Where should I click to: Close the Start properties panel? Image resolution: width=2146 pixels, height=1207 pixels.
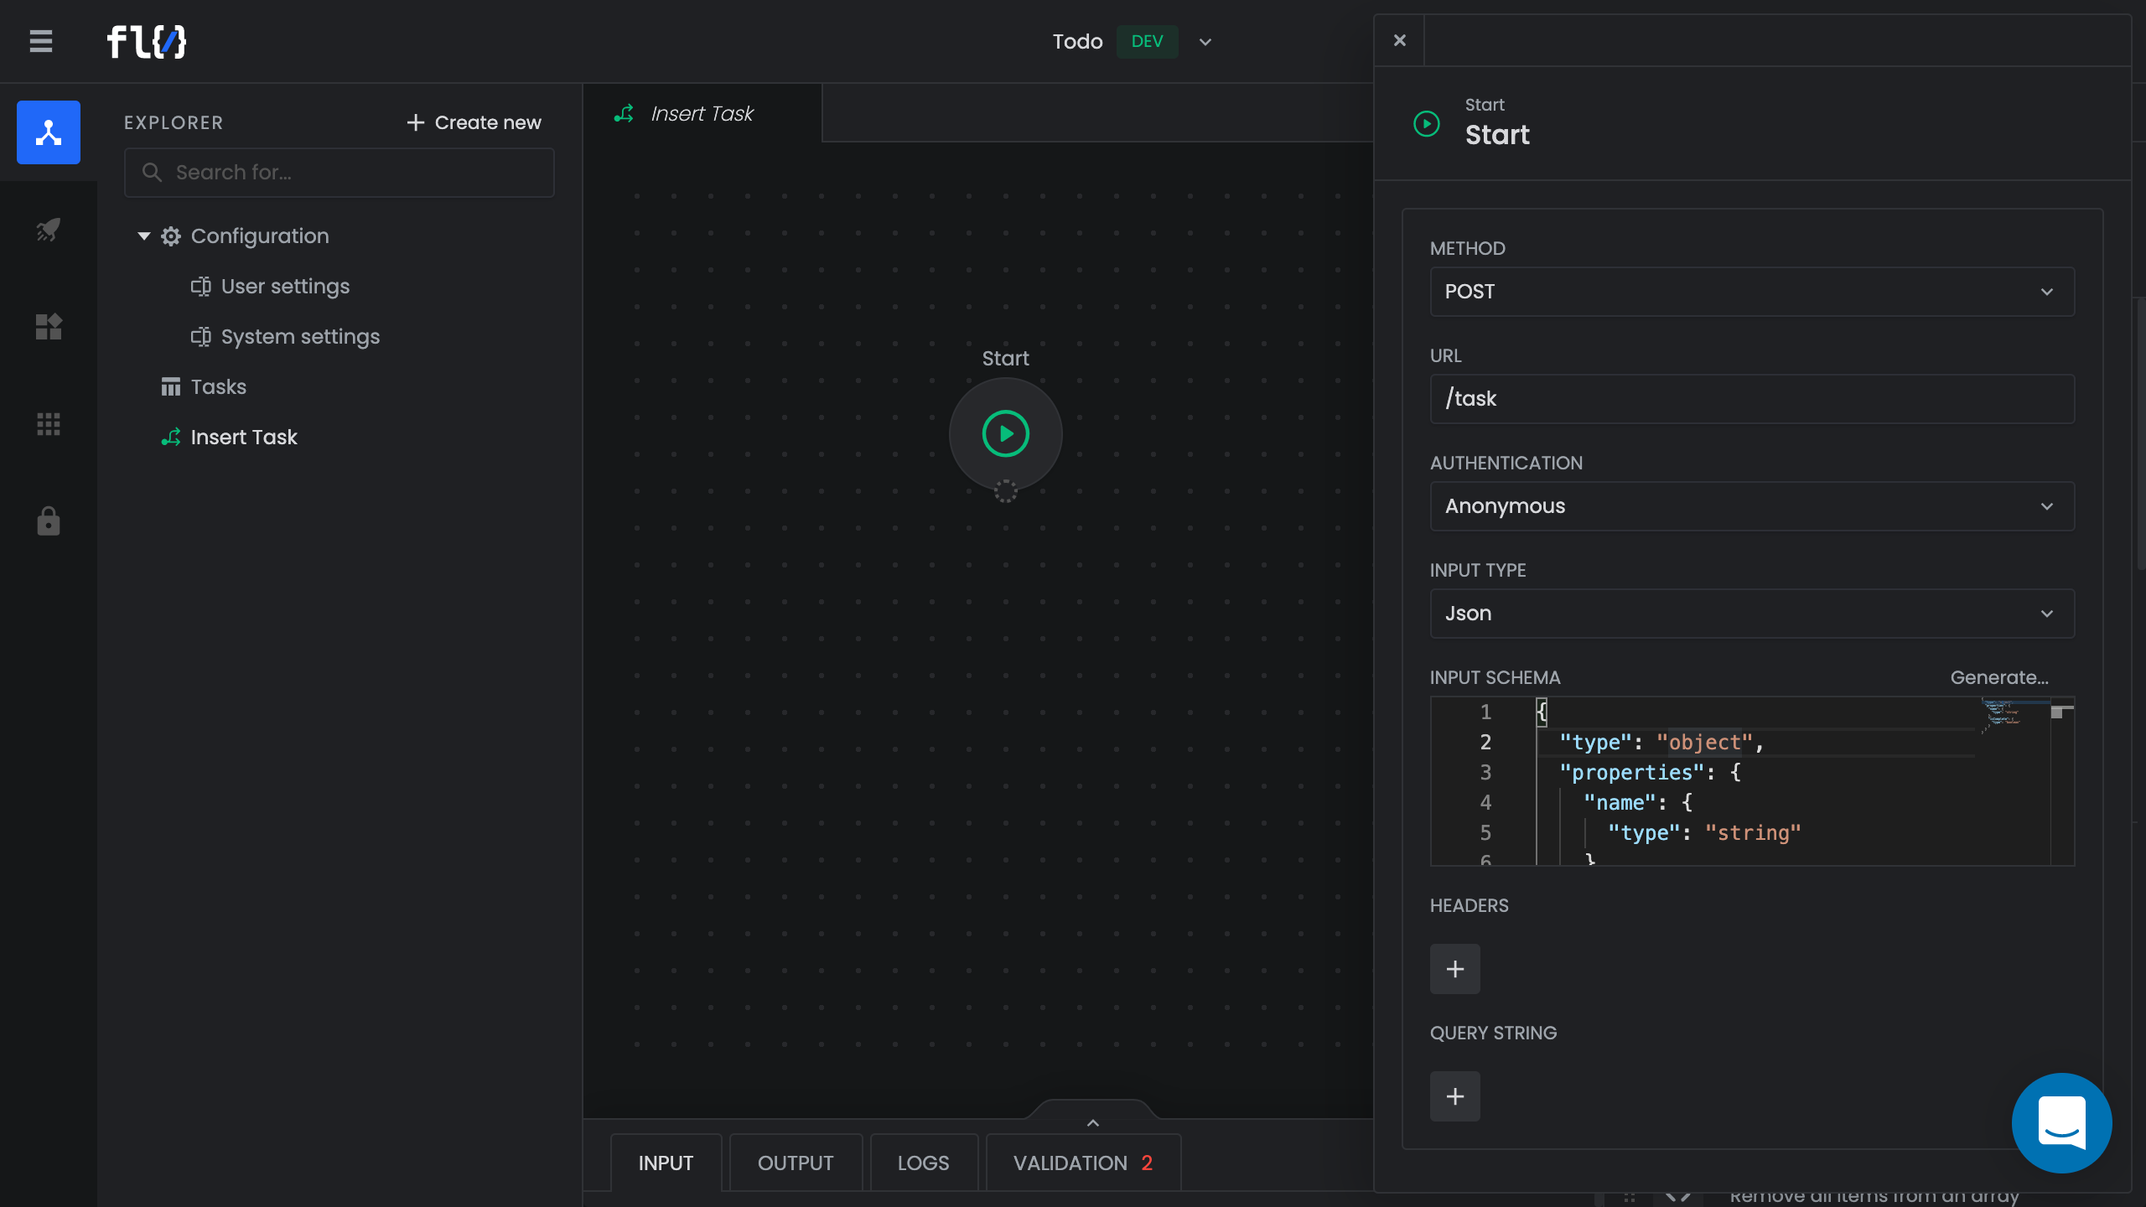click(1400, 40)
